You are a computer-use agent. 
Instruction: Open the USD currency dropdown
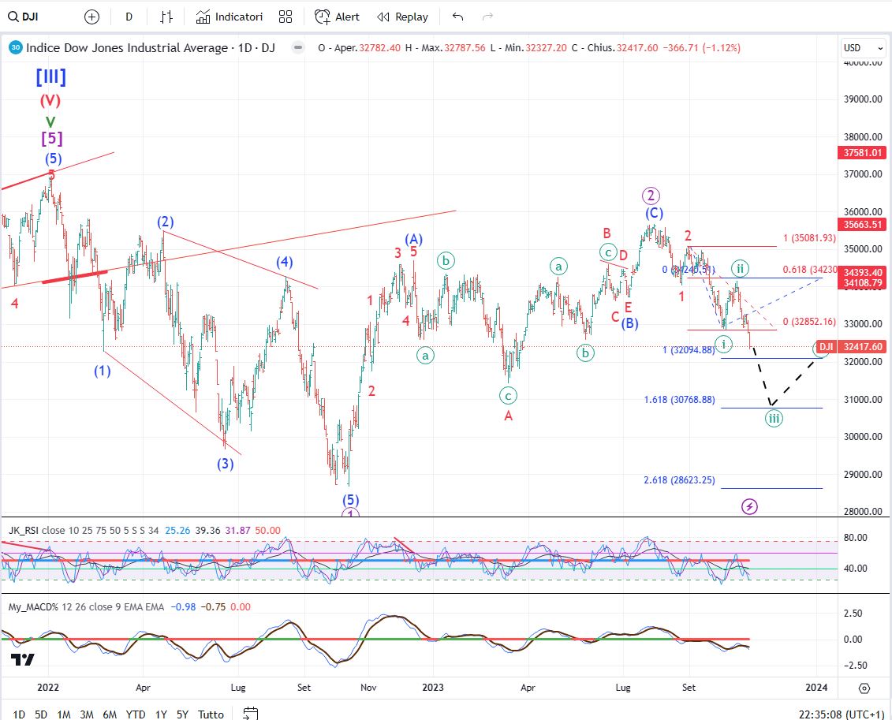click(x=863, y=48)
